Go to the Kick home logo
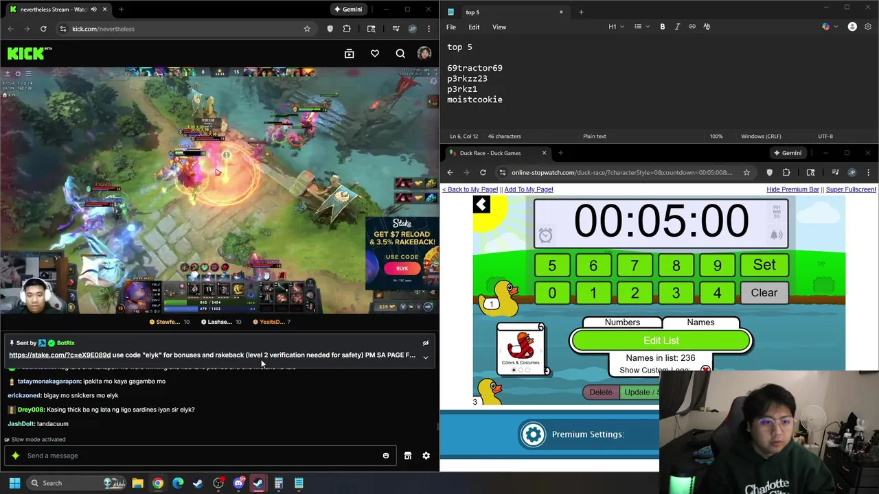The width and height of the screenshot is (879, 494). (x=30, y=53)
